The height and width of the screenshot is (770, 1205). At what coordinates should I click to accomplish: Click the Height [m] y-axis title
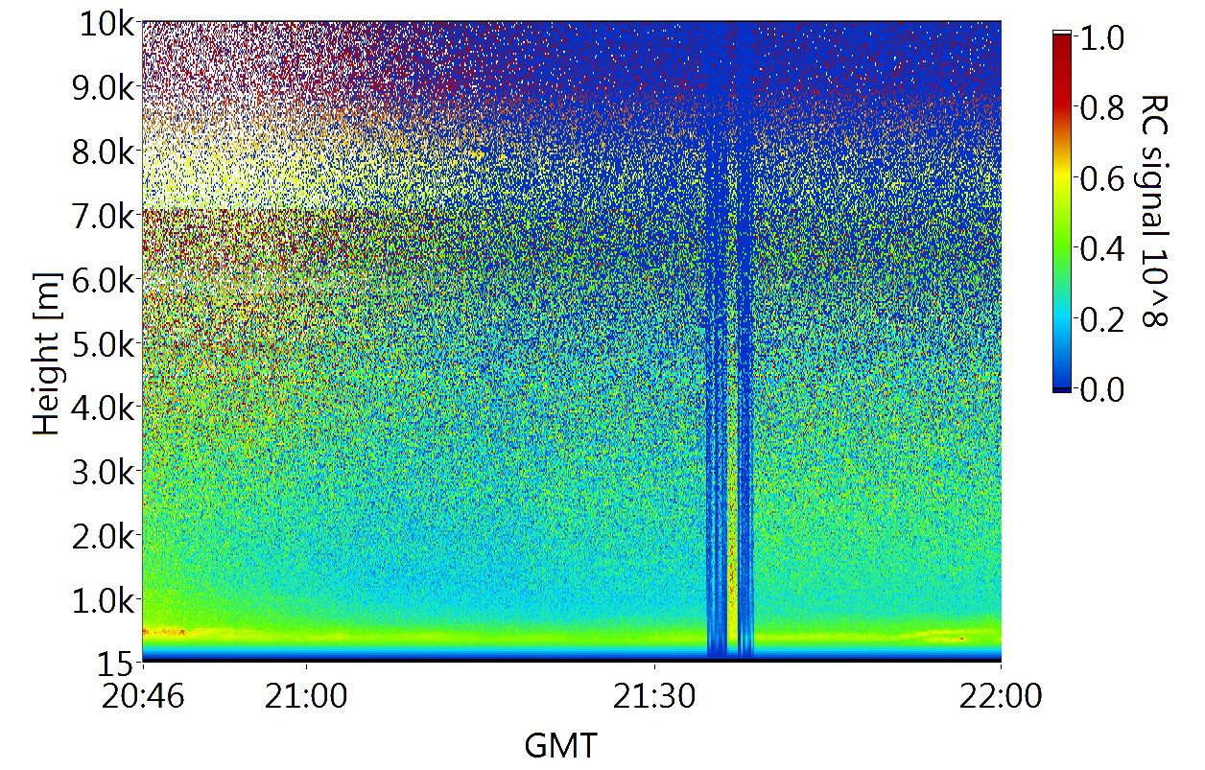[47, 353]
